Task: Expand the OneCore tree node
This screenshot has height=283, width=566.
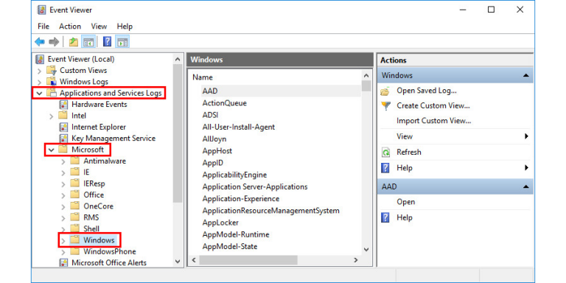Action: point(63,206)
